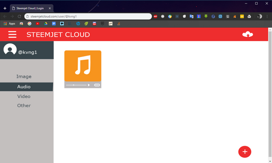Image resolution: width=272 pixels, height=163 pixels.
Task: Open the orange music note audio thumbnail
Action: coord(83,66)
